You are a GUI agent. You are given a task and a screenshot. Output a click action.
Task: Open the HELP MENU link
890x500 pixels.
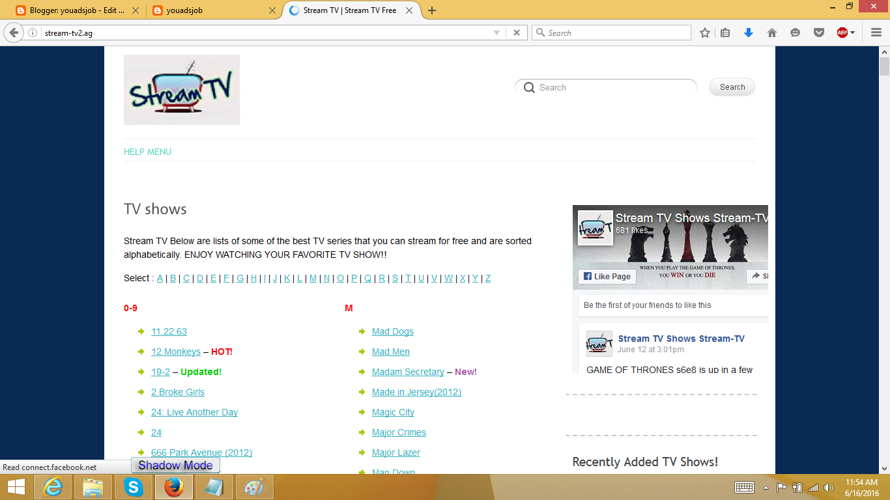[147, 151]
